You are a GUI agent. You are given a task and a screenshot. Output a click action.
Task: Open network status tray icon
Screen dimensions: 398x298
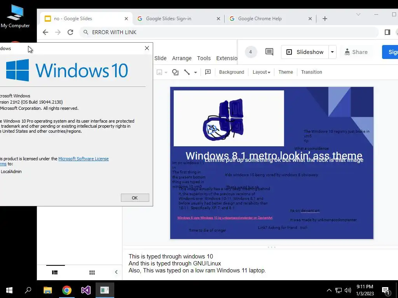point(339,290)
